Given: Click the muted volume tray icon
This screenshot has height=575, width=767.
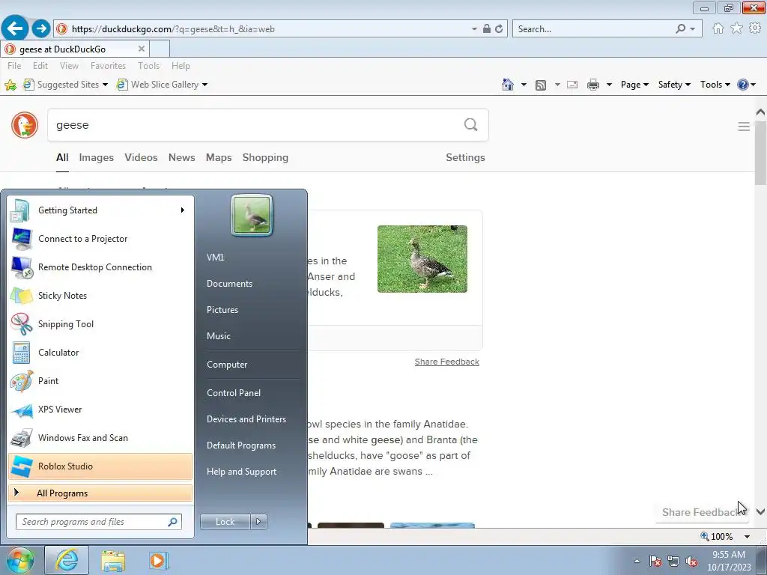Looking at the screenshot, I should (x=691, y=562).
